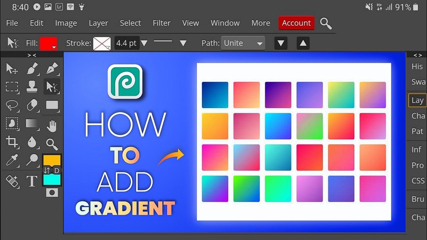Expand the right sidebar panel arrows
Viewport: 427px width, 240px height.
tap(418, 55)
